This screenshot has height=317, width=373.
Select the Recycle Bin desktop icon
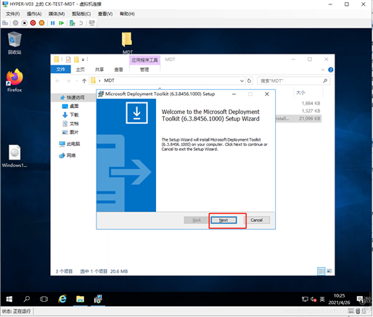(x=15, y=43)
